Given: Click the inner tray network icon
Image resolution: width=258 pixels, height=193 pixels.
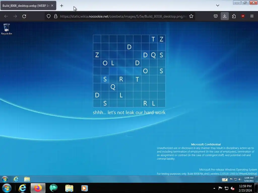Looking at the screenshot, I should (236, 179).
